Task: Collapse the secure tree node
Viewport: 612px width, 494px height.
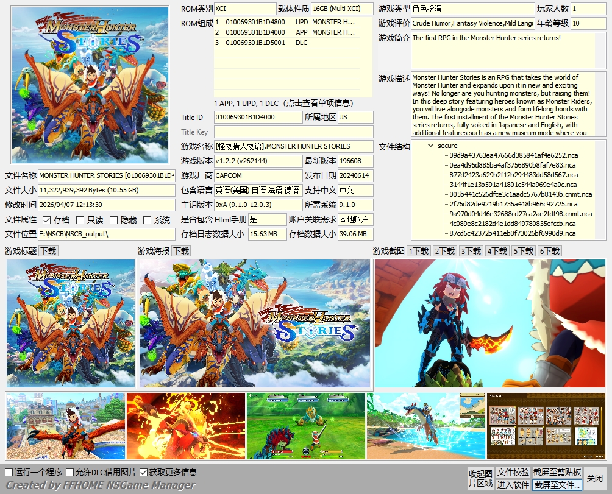Action: [430, 146]
